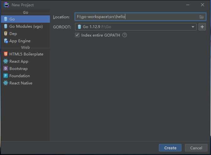Viewport: 211px width, 155px height.
Task: Choose the Dep project type
Action: [x=25, y=33]
